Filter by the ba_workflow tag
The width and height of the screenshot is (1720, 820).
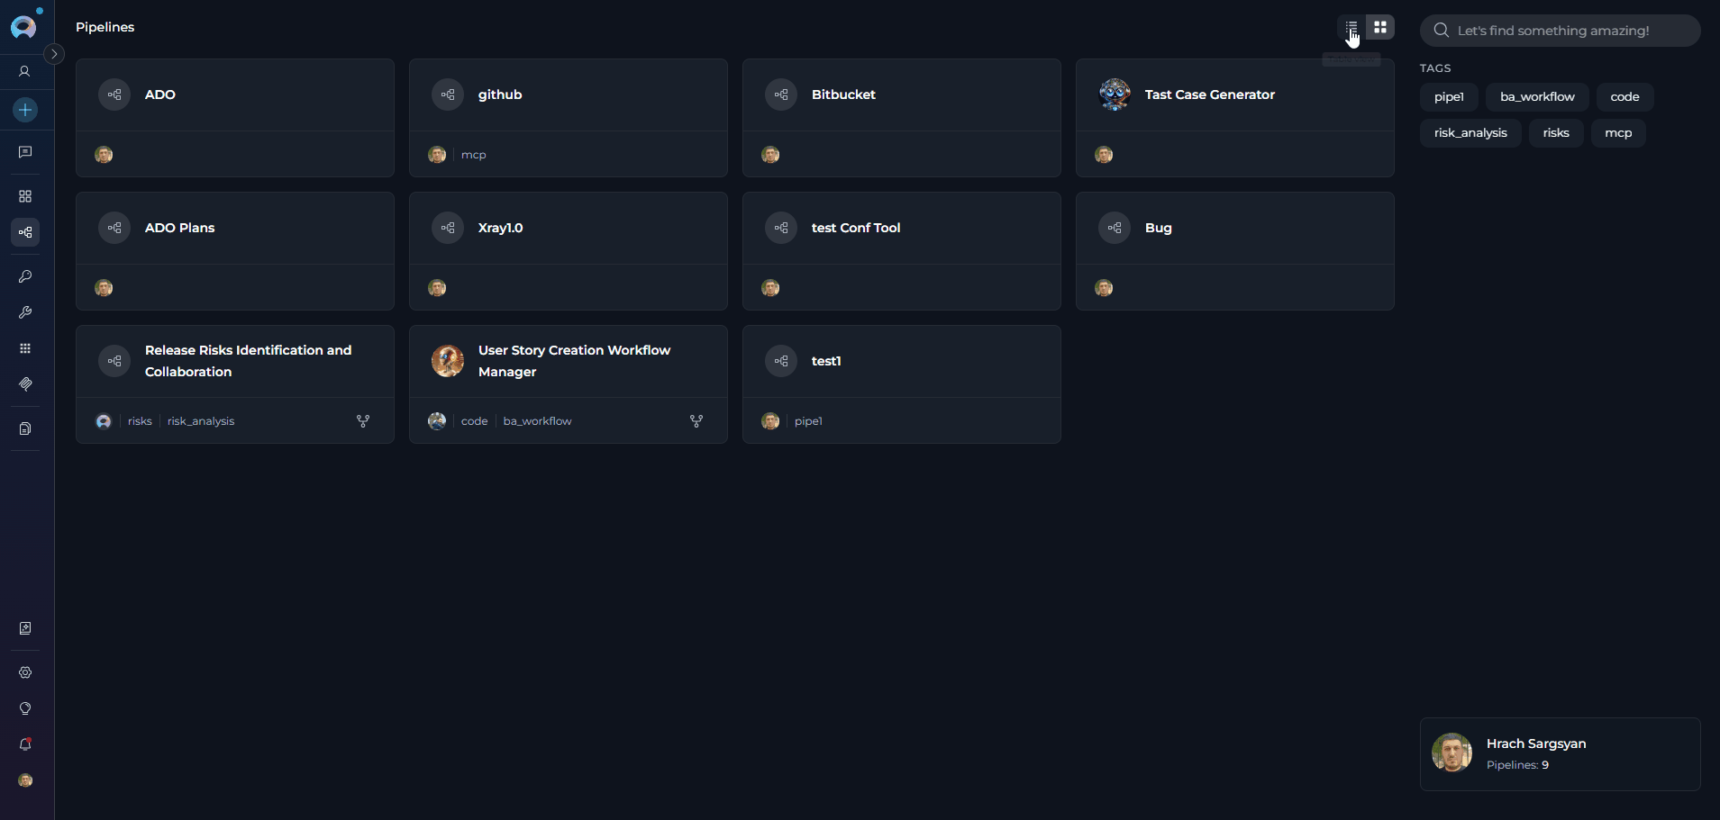(1536, 96)
